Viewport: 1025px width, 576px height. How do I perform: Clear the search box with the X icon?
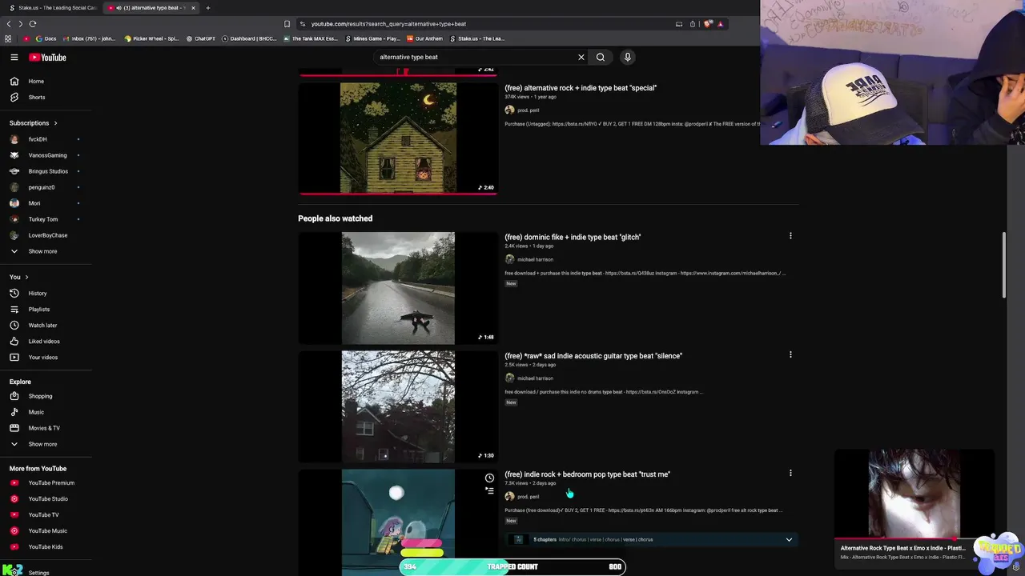coord(581,58)
